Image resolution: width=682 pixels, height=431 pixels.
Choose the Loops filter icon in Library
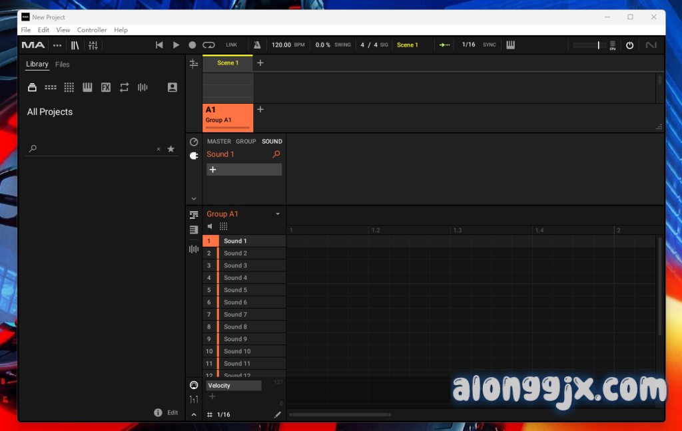tap(124, 88)
